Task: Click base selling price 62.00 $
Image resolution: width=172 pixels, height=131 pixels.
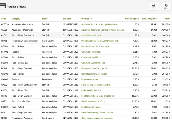Action: [154, 68]
